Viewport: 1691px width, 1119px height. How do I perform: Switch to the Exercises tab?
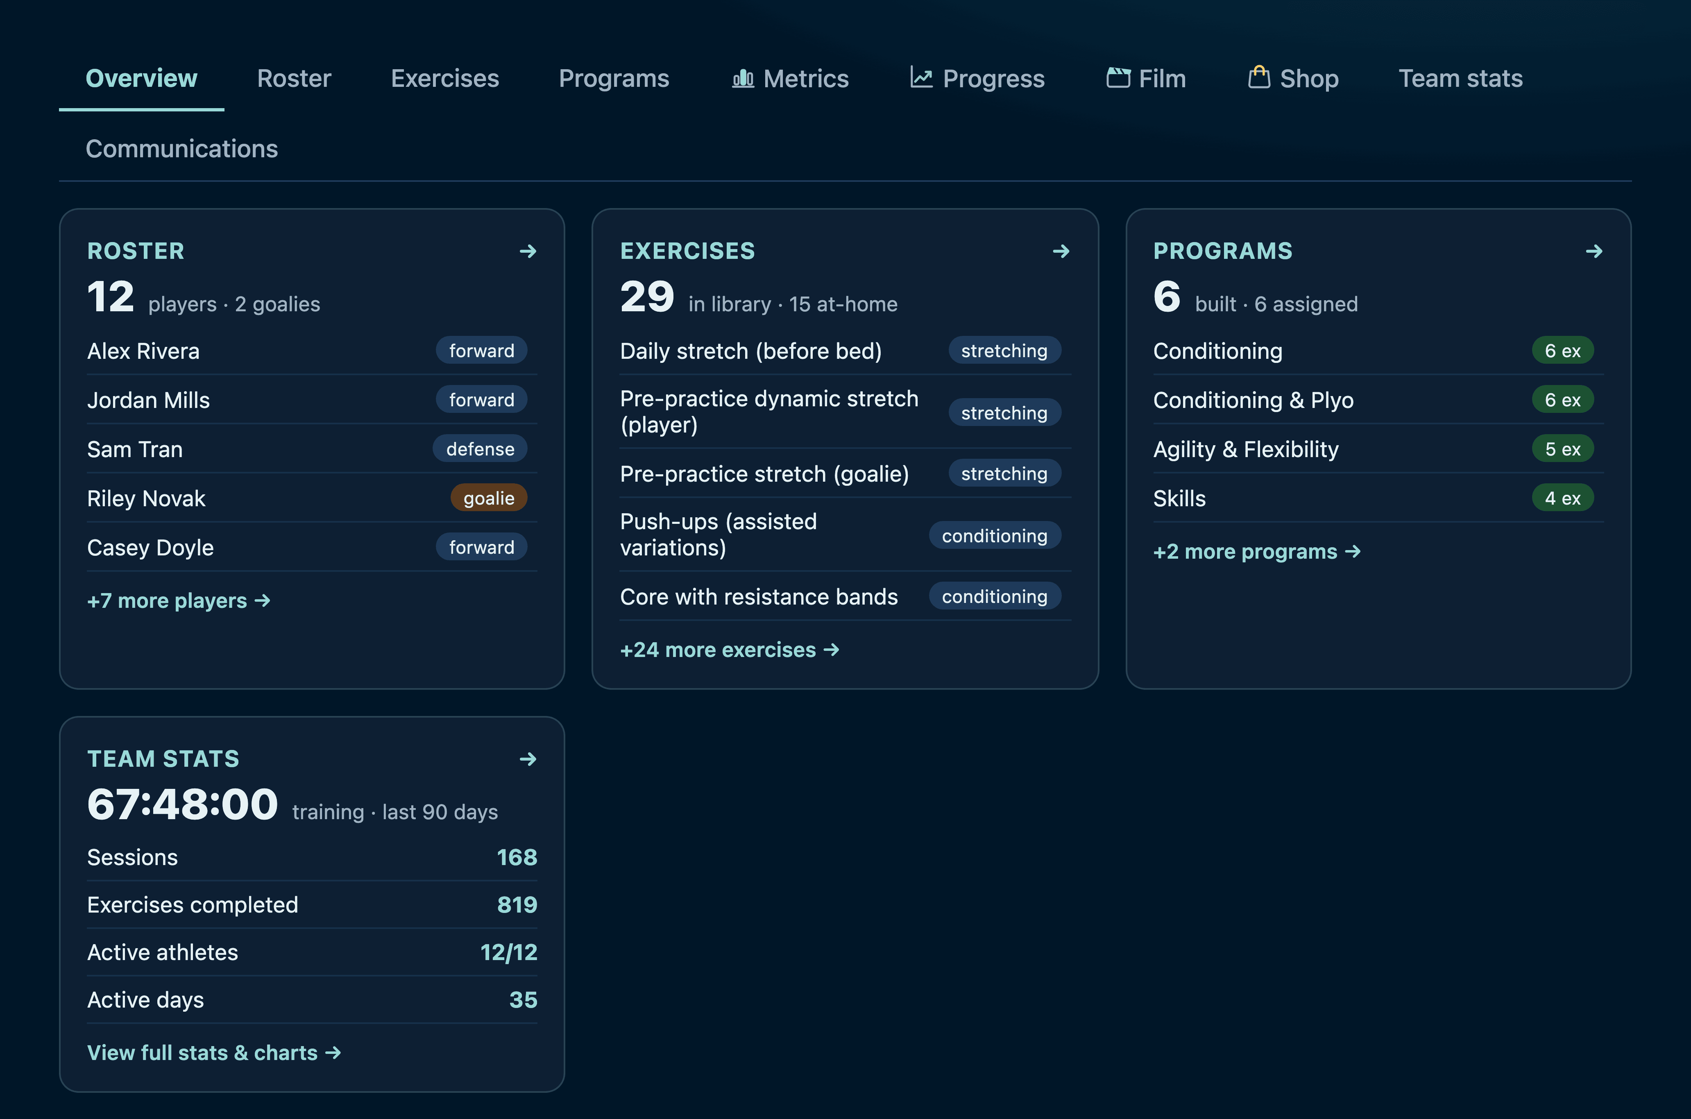445,79
